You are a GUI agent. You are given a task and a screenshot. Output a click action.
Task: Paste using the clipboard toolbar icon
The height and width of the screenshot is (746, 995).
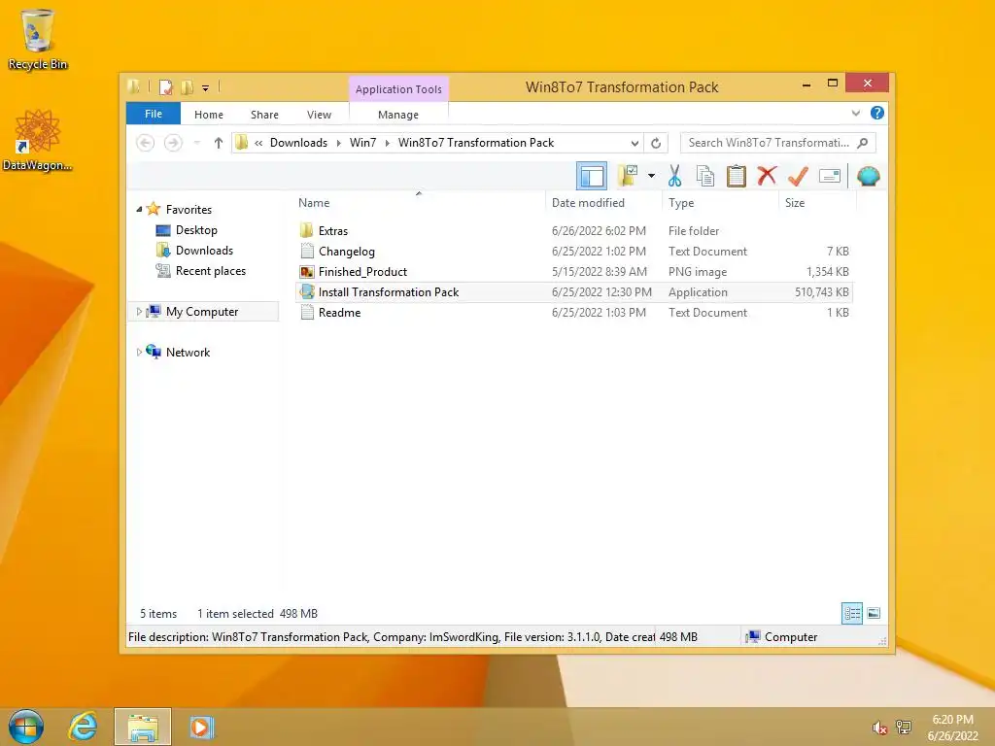point(737,176)
